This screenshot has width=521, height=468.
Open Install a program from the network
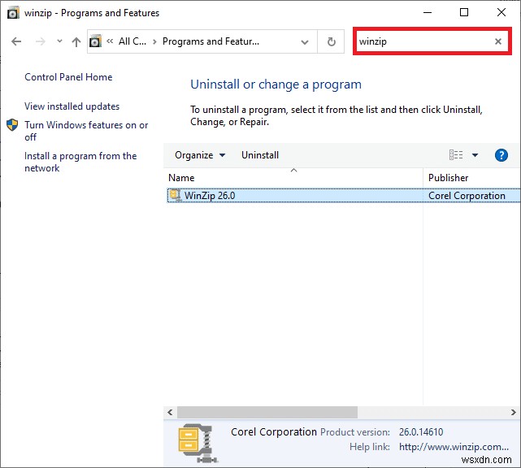pyautogui.click(x=80, y=162)
